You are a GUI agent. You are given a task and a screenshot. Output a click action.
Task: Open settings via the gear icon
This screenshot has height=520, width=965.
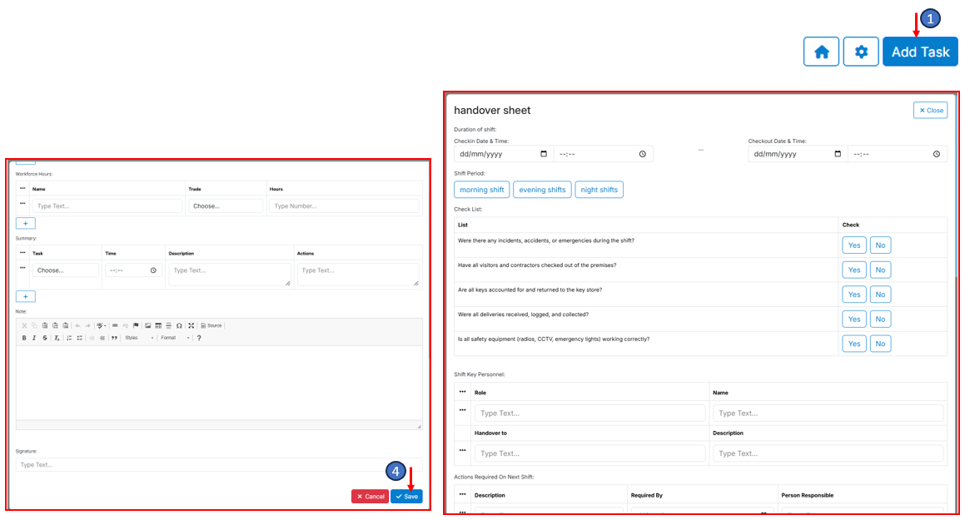pyautogui.click(x=861, y=52)
